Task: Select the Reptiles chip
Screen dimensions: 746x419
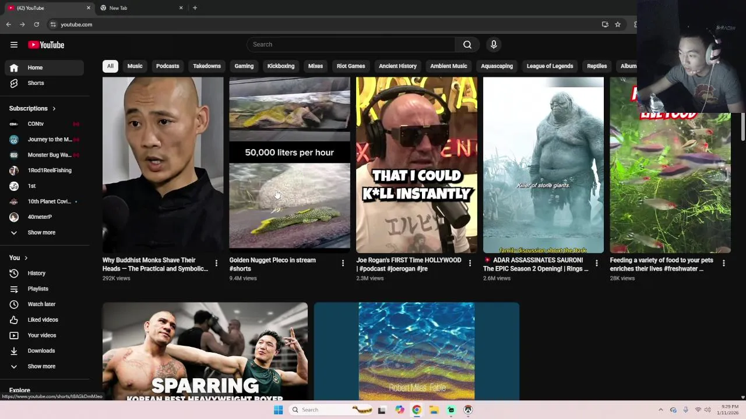Action: click(597, 66)
